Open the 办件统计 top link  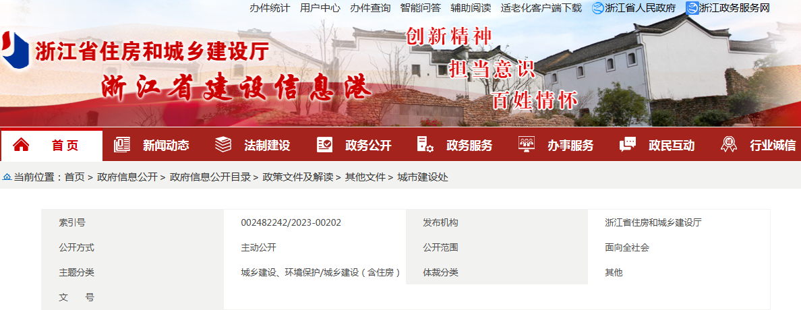point(270,7)
